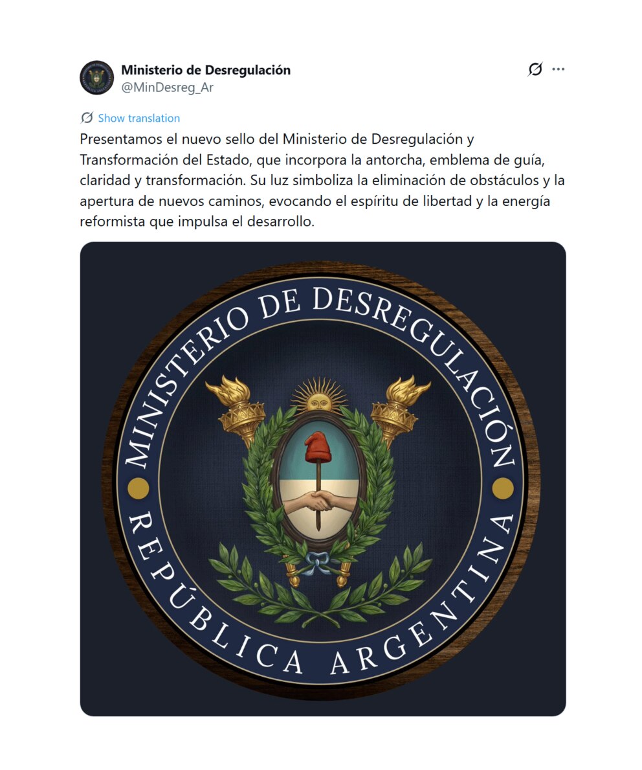Image resolution: width=642 pixels, height=770 pixels.
Task: Click the @MinDesreg_Ar handle
Action: tap(168, 87)
